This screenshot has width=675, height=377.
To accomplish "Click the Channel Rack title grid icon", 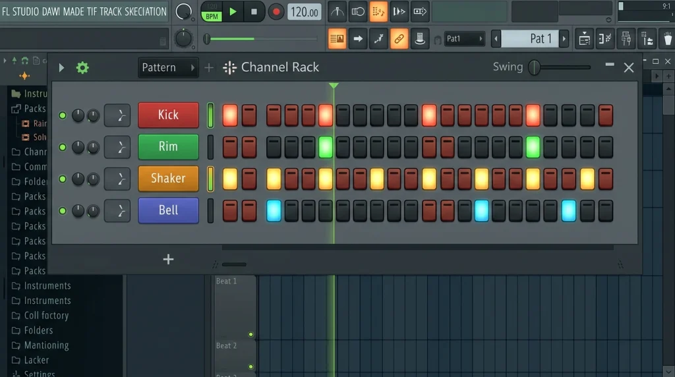I will coord(229,68).
